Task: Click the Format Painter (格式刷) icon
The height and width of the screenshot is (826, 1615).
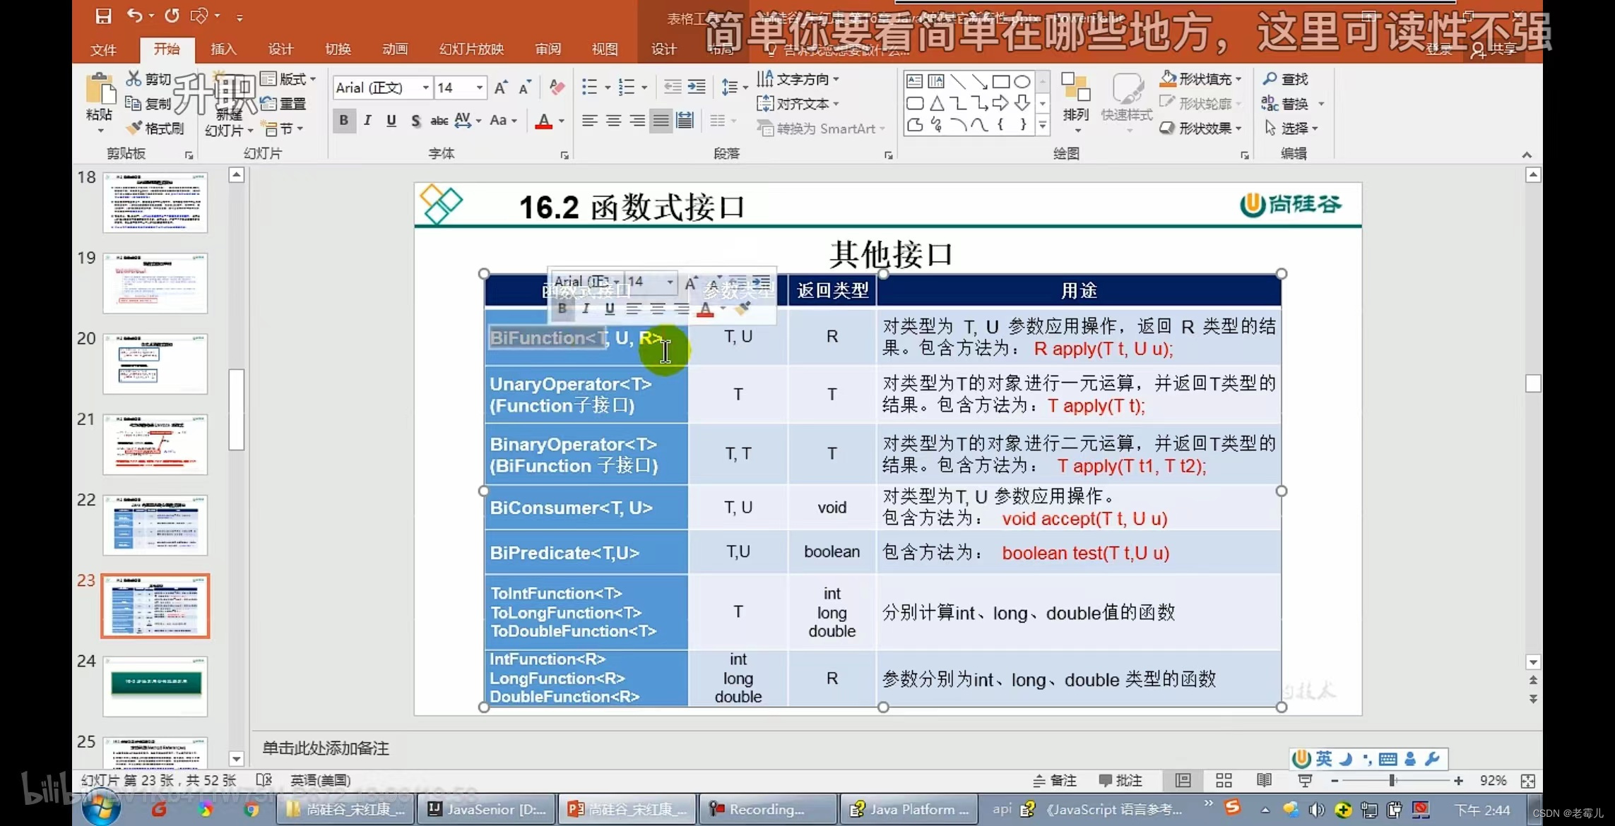Action: 134,128
